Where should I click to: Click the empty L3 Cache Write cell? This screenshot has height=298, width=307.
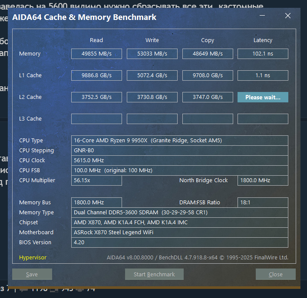[152, 119]
